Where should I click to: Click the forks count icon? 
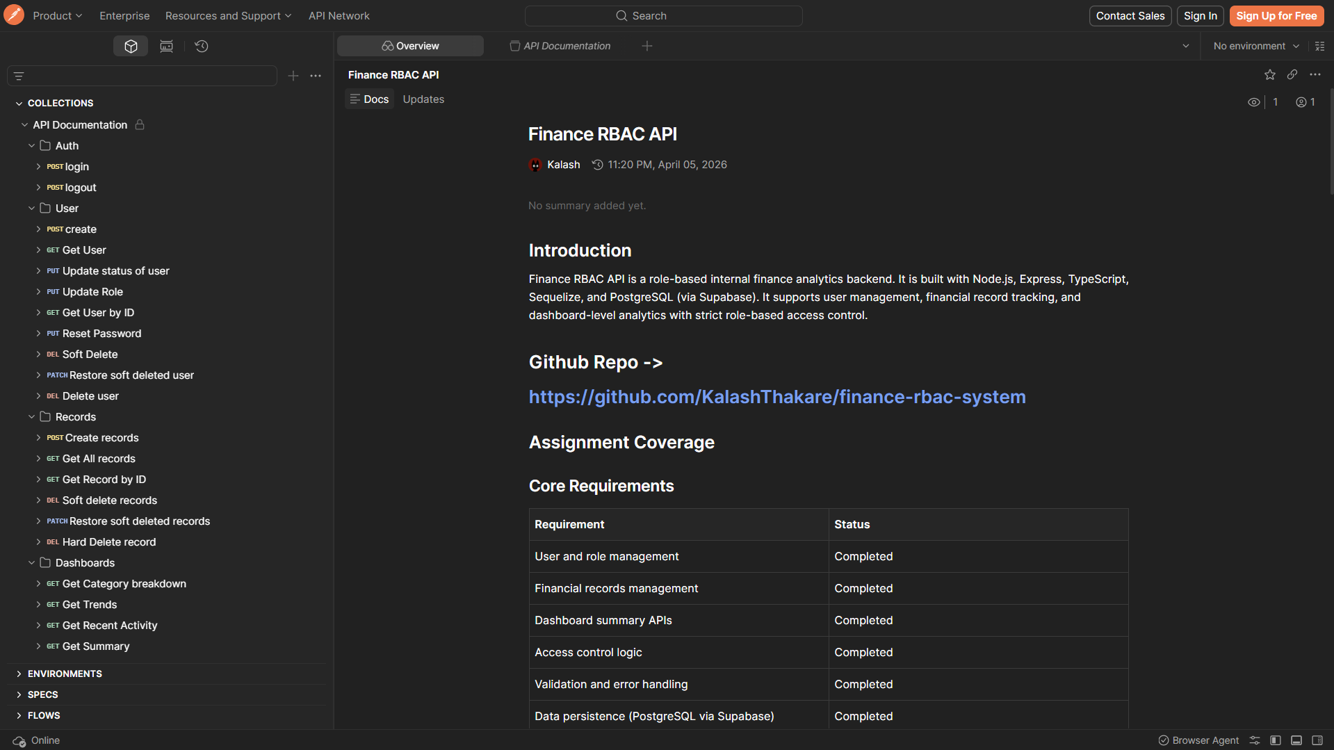(x=1301, y=102)
